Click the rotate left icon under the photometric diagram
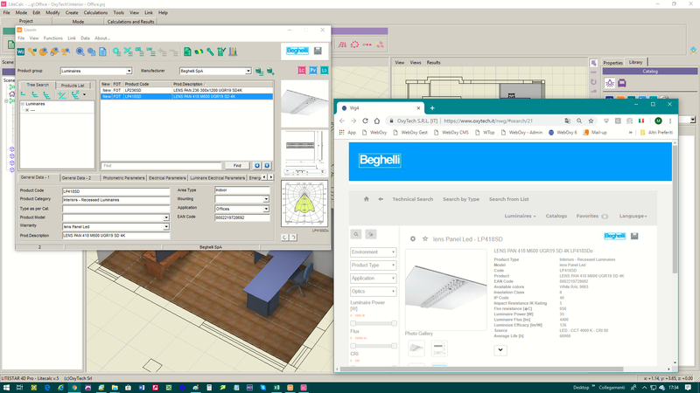The width and height of the screenshot is (700, 393). [x=284, y=238]
